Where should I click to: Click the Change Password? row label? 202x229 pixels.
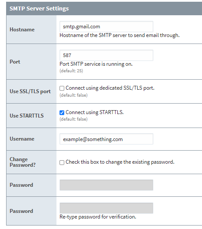pos(23,162)
